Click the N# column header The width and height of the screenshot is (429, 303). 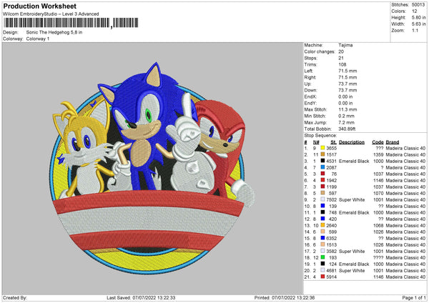click(316, 142)
